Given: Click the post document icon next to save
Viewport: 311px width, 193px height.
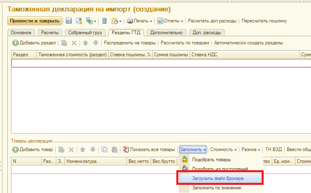Looking at the screenshot, I should click(79, 21).
